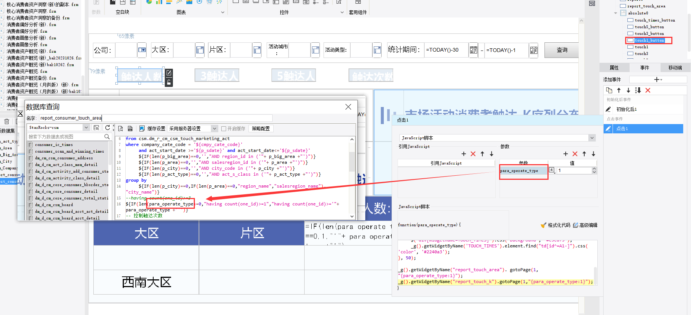Image resolution: width=691 pixels, height=315 pixels.
Task: Open the 活动城市 selector dropdown
Action: pos(315,50)
